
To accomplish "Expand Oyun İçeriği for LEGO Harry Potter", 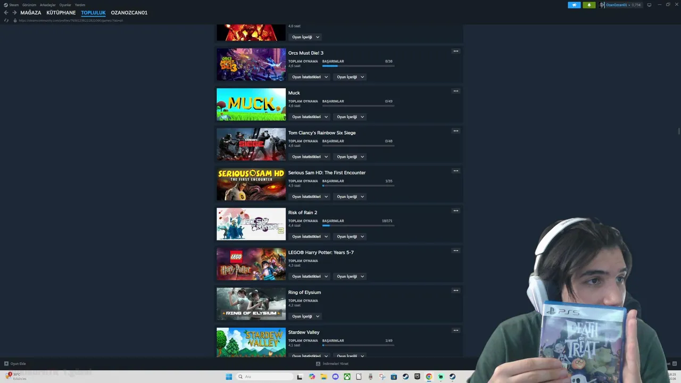I will (350, 277).
